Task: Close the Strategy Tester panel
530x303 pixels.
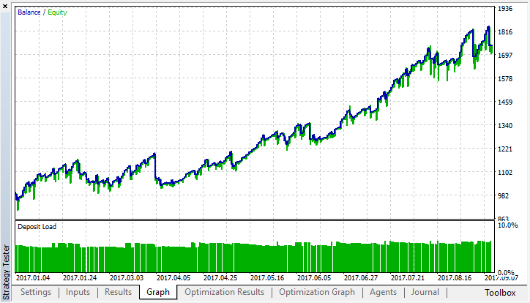Action: click(x=4, y=6)
